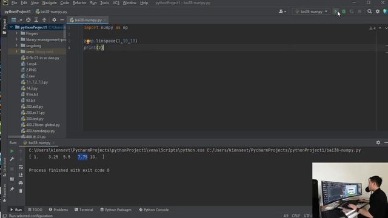
Task: Click pythonProject1 breadcrumb in navigation bar
Action: [x=18, y=12]
